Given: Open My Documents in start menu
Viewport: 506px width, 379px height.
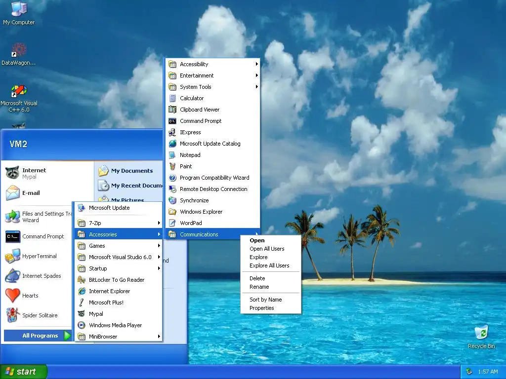Looking at the screenshot, I should 129,171.
